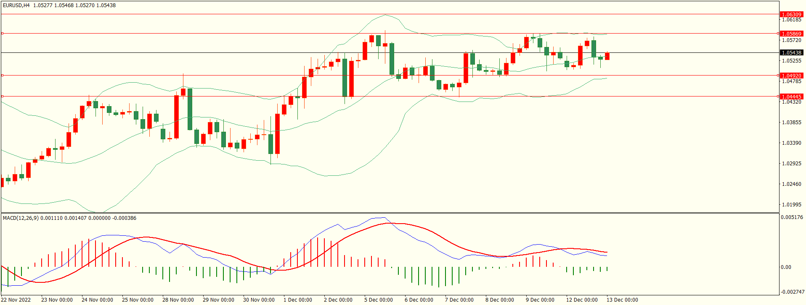This screenshot has width=806, height=305.
Task: Select the red 1.04445 price level tag
Action: (791, 96)
